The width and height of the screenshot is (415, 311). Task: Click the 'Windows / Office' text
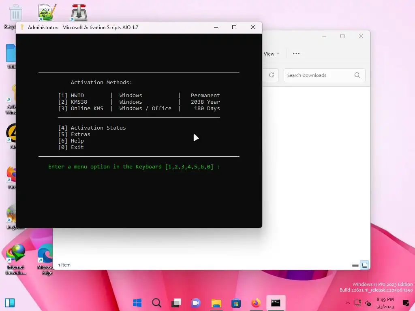pyautogui.click(x=145, y=109)
